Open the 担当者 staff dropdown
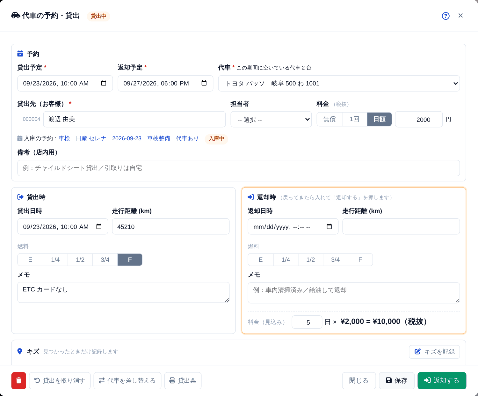Image resolution: width=478 pixels, height=396 pixels. tap(271, 120)
